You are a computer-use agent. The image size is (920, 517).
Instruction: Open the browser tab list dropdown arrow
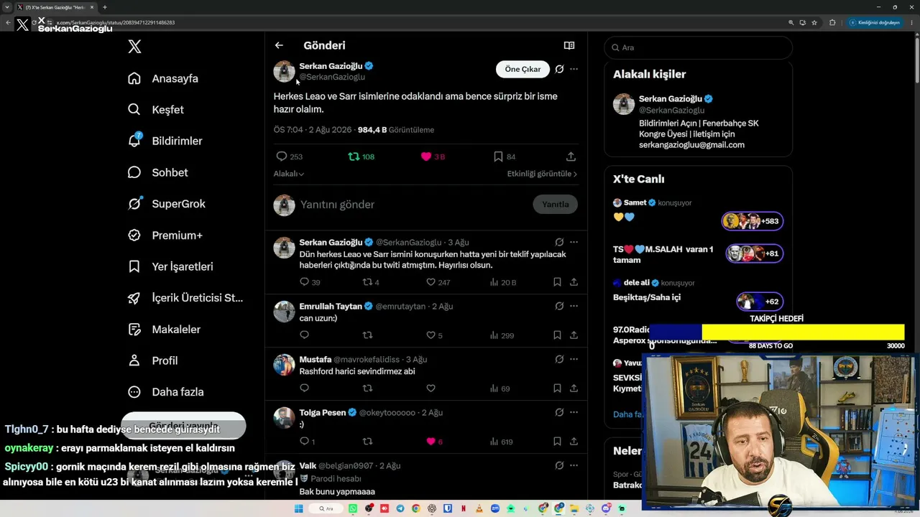coord(6,7)
